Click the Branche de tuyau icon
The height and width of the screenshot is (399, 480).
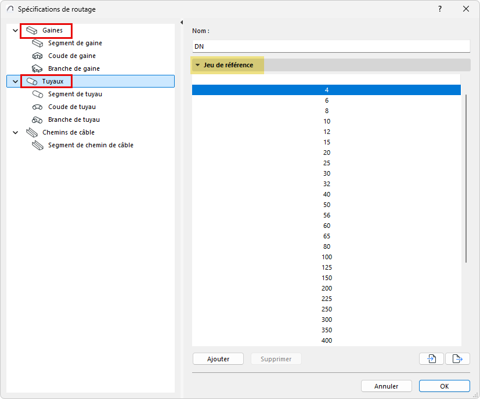tap(37, 119)
